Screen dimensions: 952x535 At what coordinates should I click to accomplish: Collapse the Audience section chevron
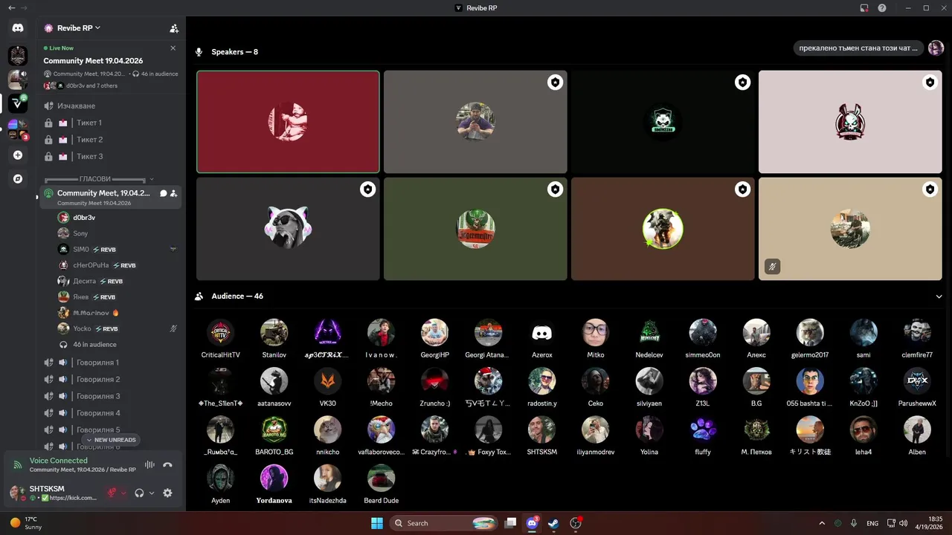[x=939, y=296]
